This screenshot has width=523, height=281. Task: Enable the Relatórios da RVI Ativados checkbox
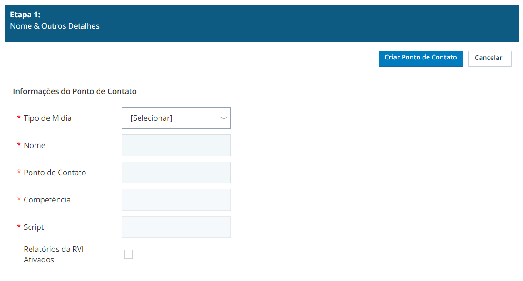[x=129, y=254]
